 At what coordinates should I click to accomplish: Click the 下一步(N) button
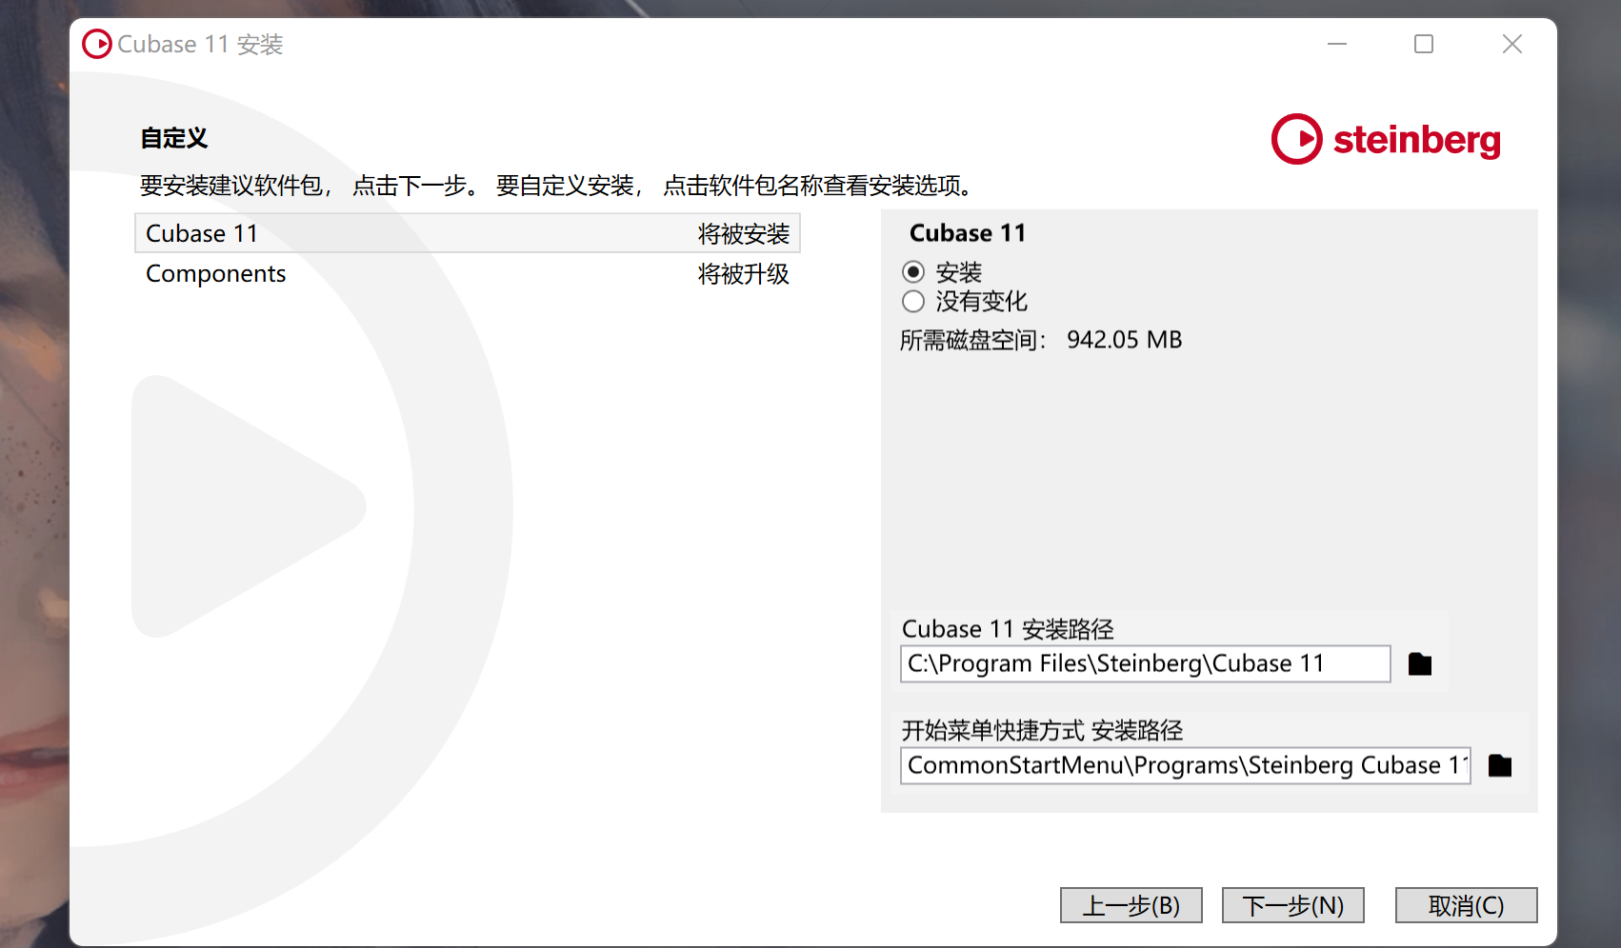(1292, 905)
